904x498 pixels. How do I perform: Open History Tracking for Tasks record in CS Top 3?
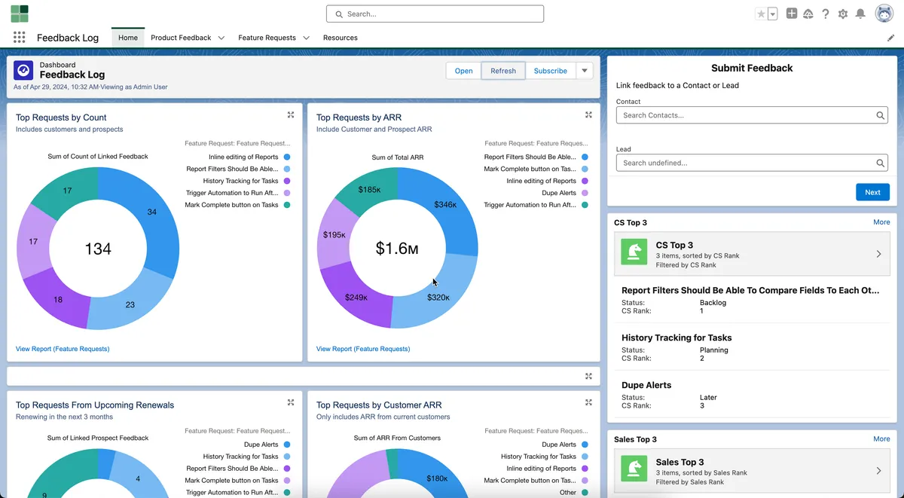click(x=676, y=338)
